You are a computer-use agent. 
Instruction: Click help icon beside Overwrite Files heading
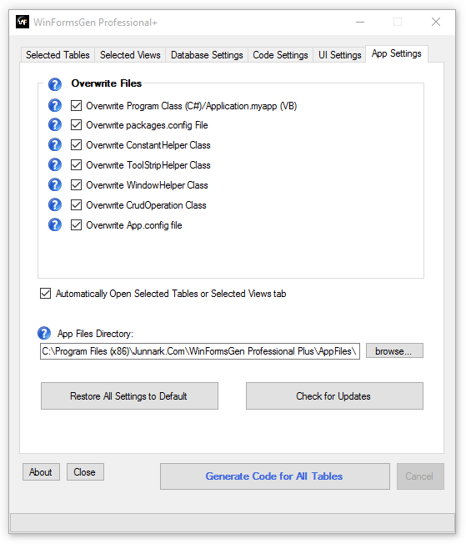(55, 84)
